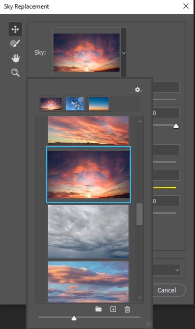
Task: Click the preset list scrollbar thumb
Action: click(139, 214)
